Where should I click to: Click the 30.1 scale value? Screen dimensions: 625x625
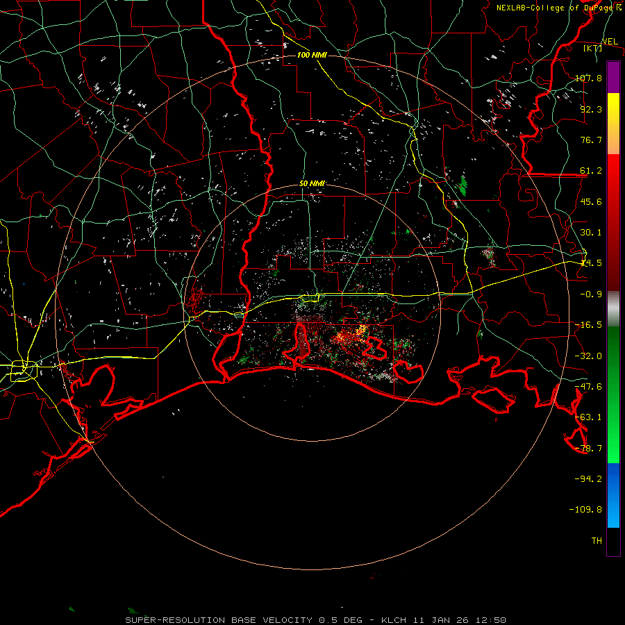click(x=591, y=233)
